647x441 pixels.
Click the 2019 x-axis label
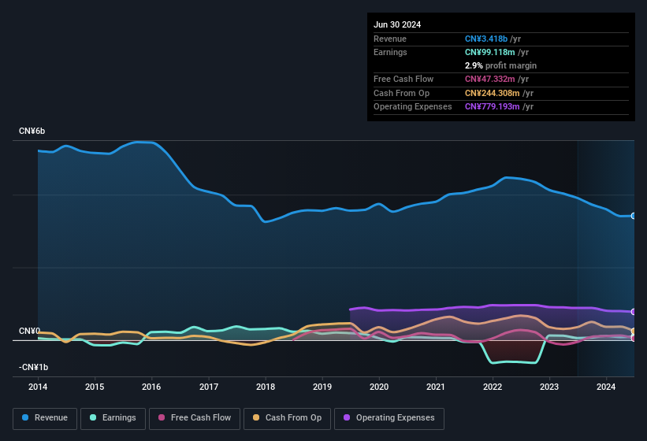322,387
